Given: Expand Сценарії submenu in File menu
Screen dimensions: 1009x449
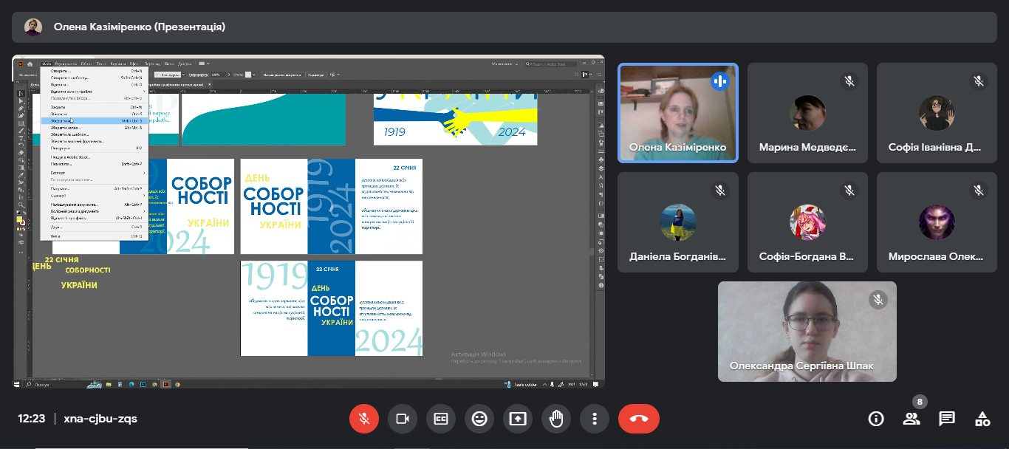Looking at the screenshot, I should pos(95,196).
